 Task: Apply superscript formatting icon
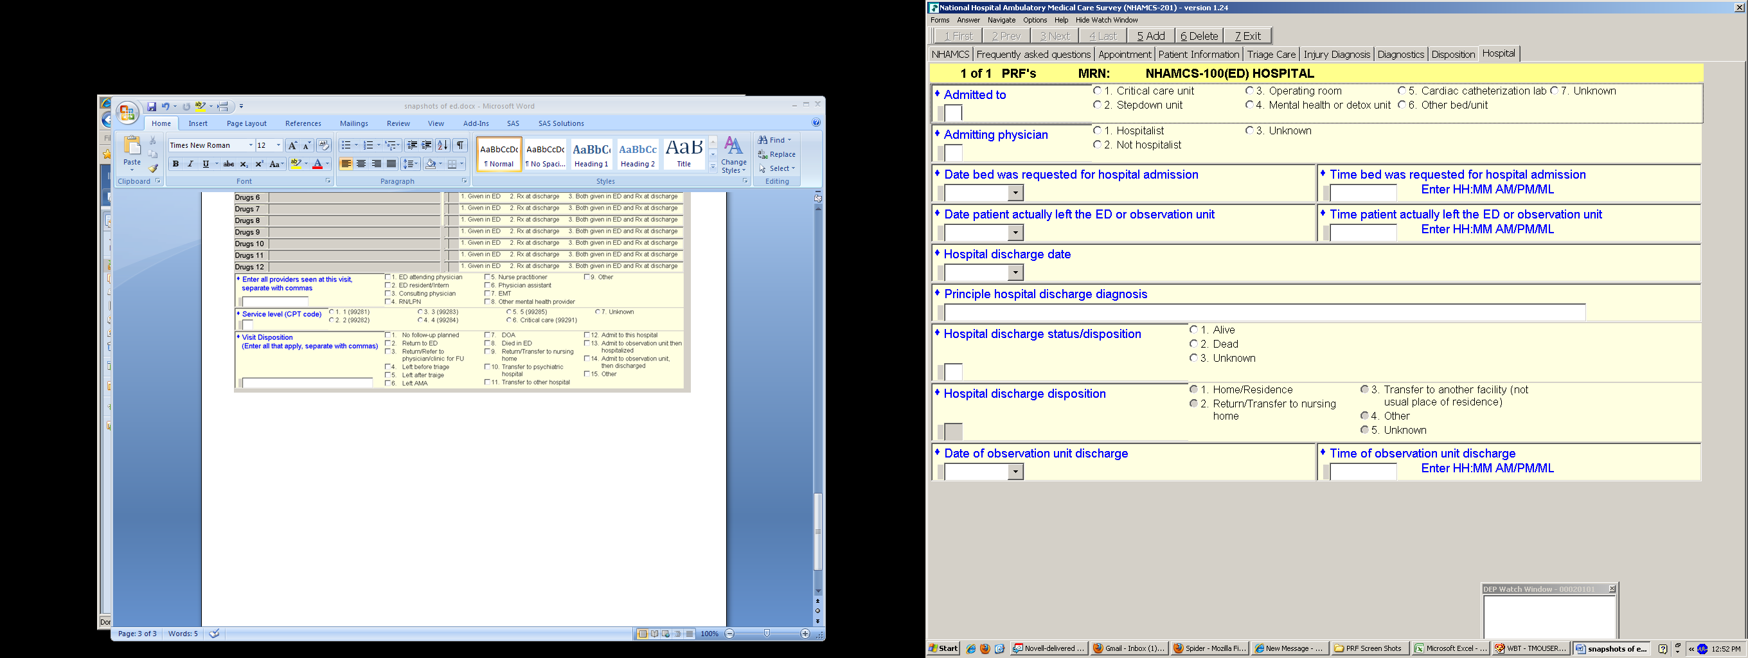(258, 164)
